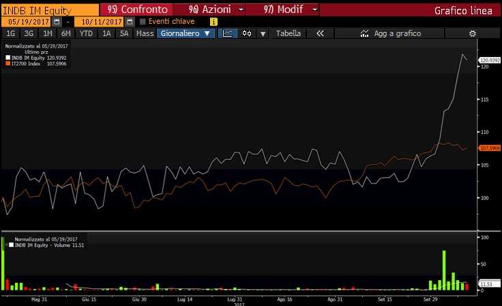This screenshot has width=502, height=306.
Task: Open the end date calendar picker
Action: click(x=129, y=22)
